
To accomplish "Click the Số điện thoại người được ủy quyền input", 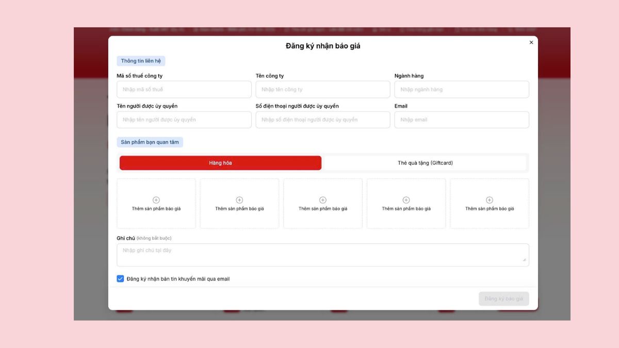I will 323,120.
